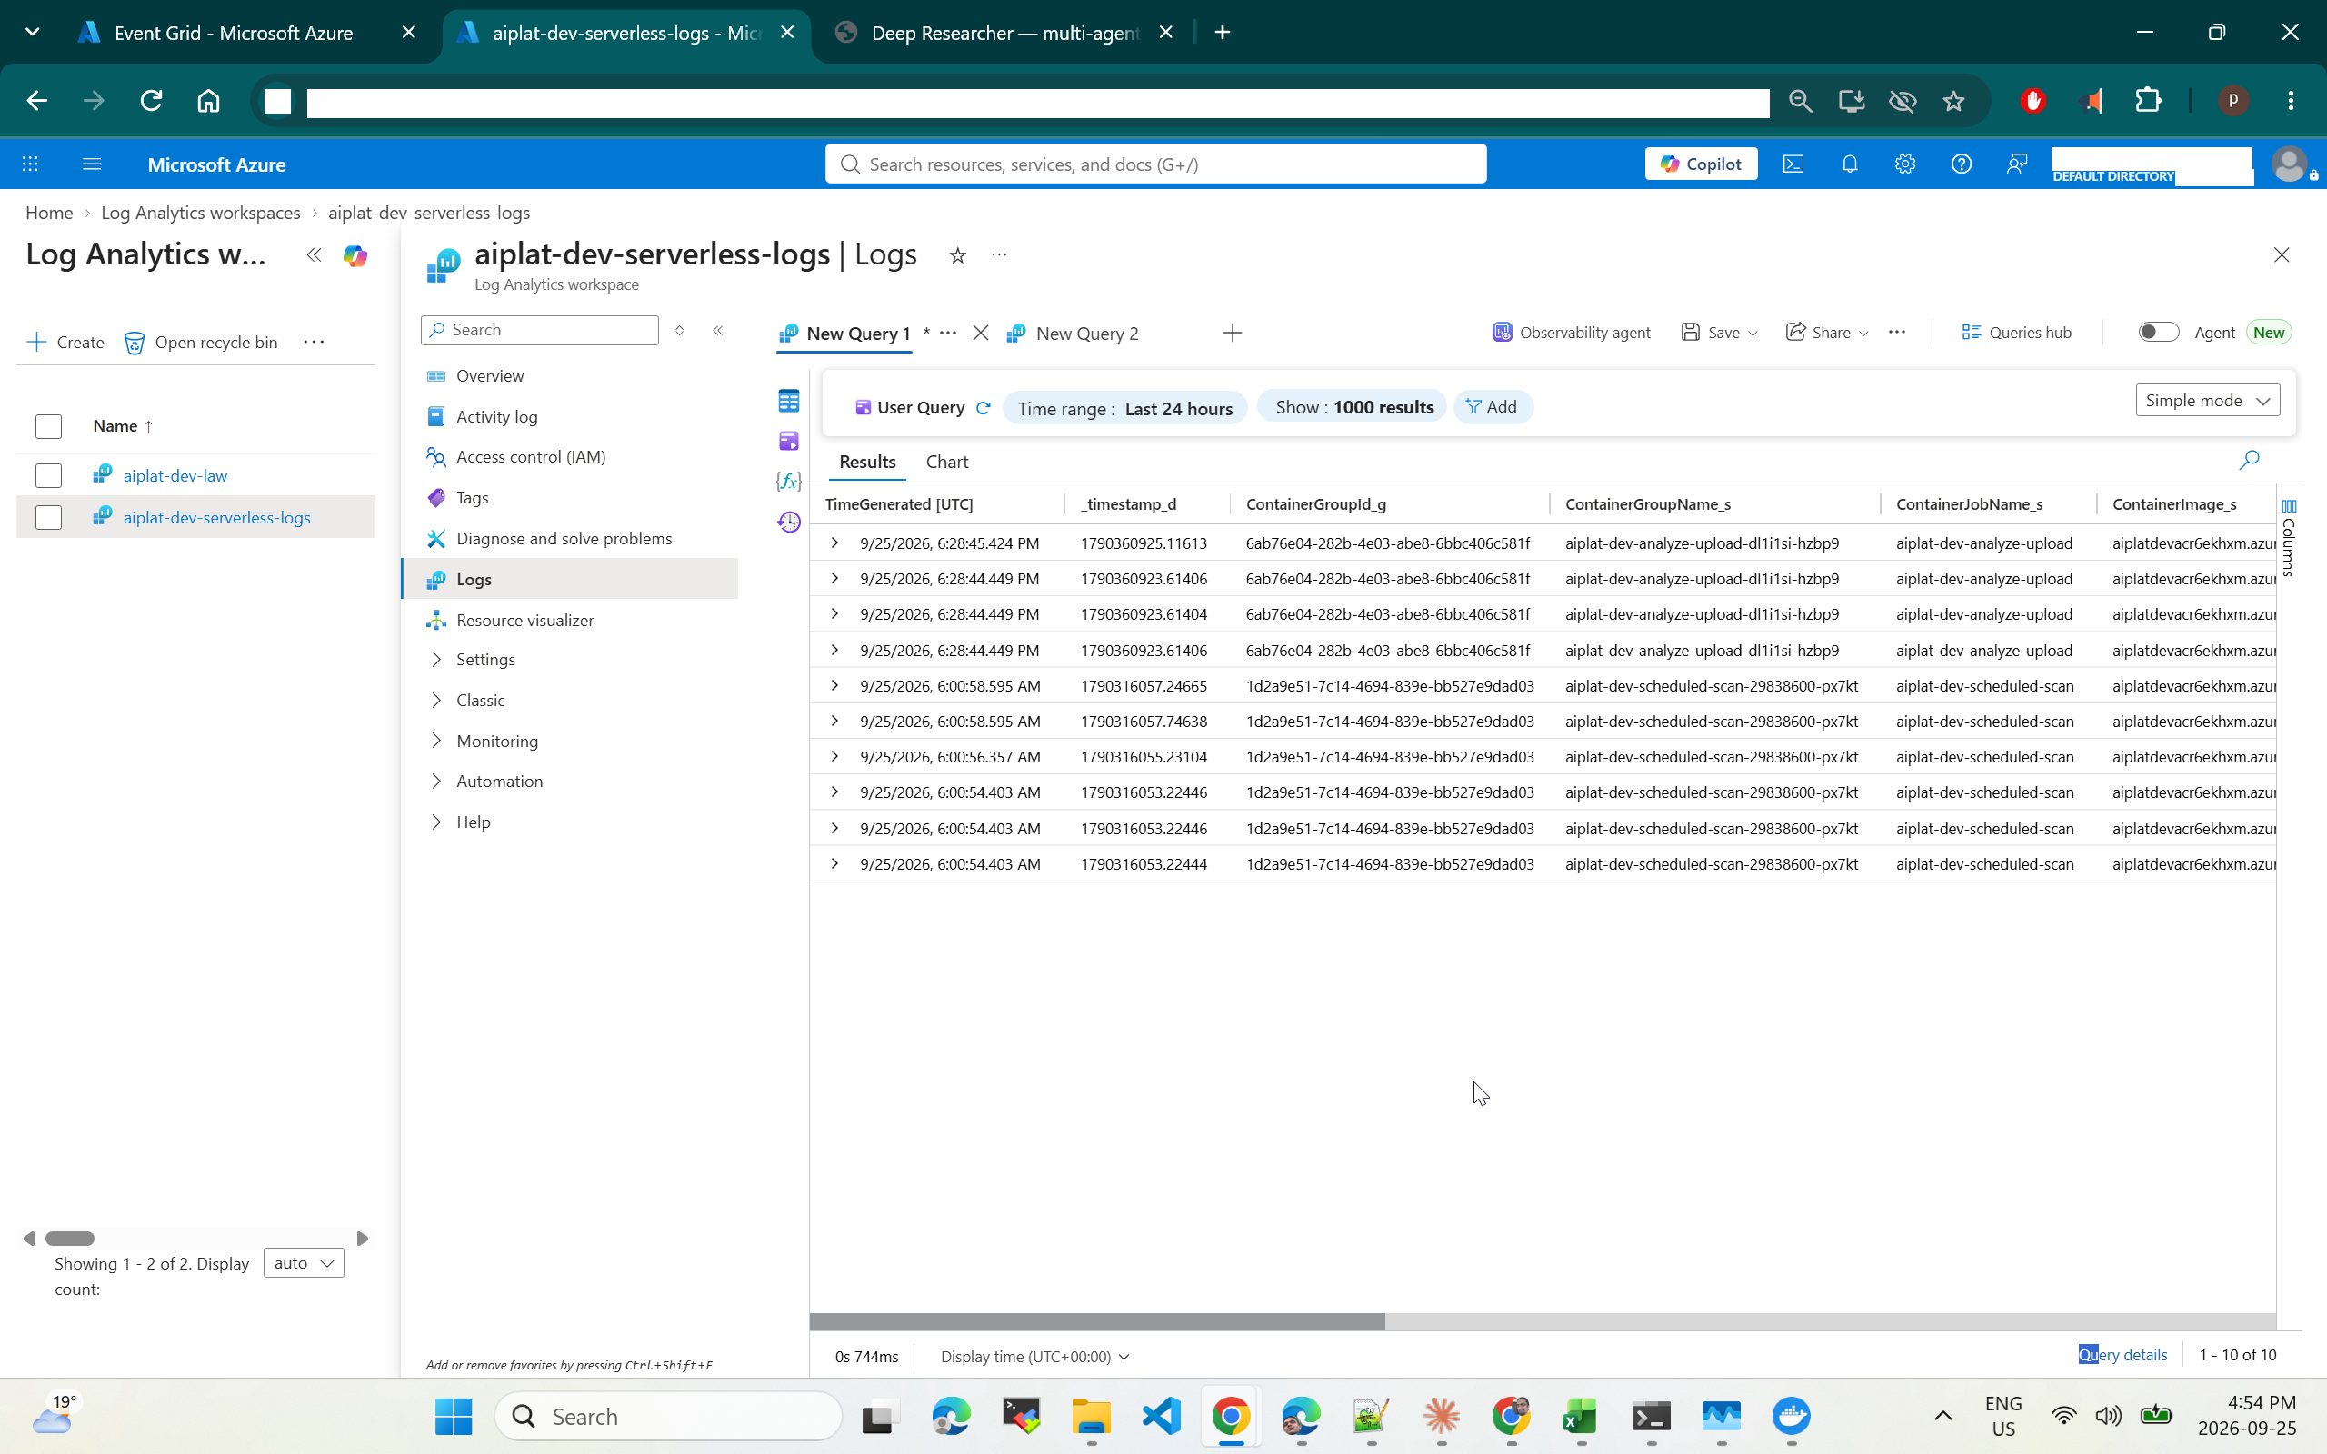Image resolution: width=2327 pixels, height=1454 pixels.
Task: Toggle the Agent mode switch
Action: tap(2158, 332)
